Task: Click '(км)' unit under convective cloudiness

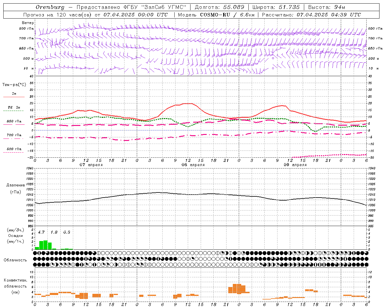Action: click(15, 292)
